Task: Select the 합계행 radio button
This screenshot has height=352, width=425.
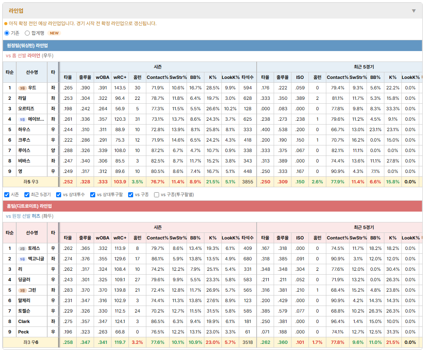Action: (27, 33)
